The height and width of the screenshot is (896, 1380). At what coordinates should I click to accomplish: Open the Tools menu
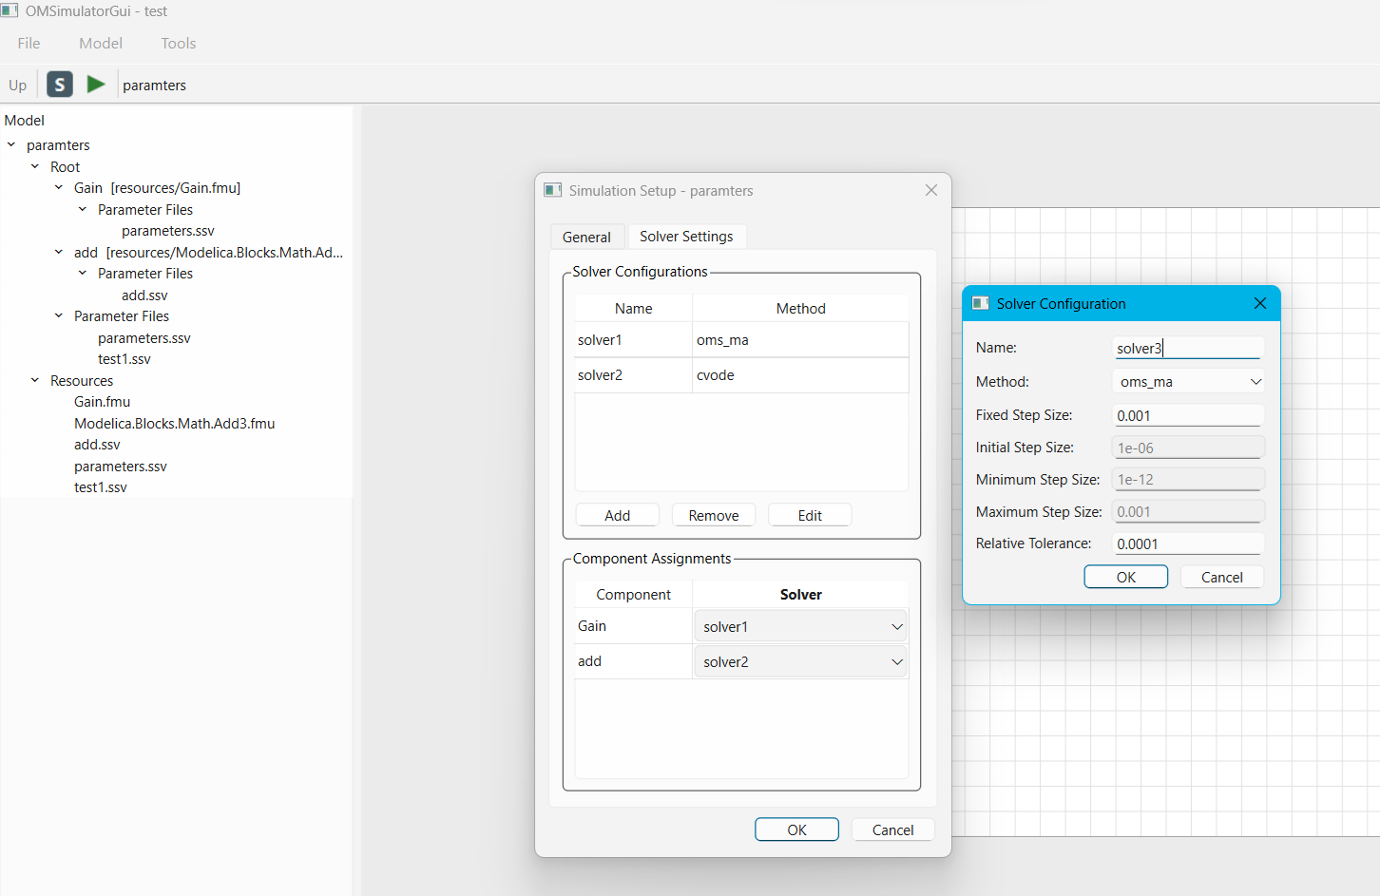(179, 43)
